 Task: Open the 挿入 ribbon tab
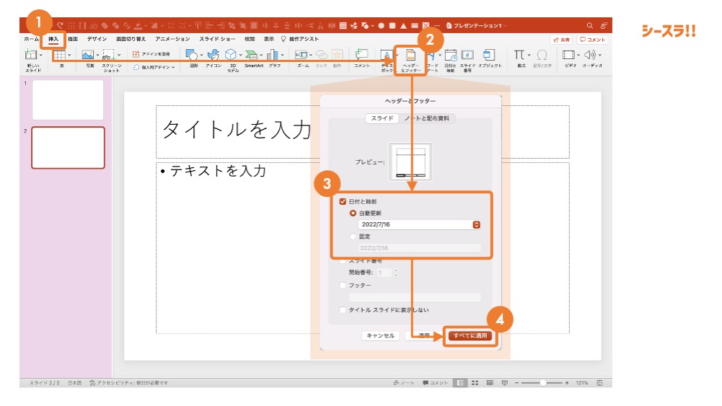53,39
